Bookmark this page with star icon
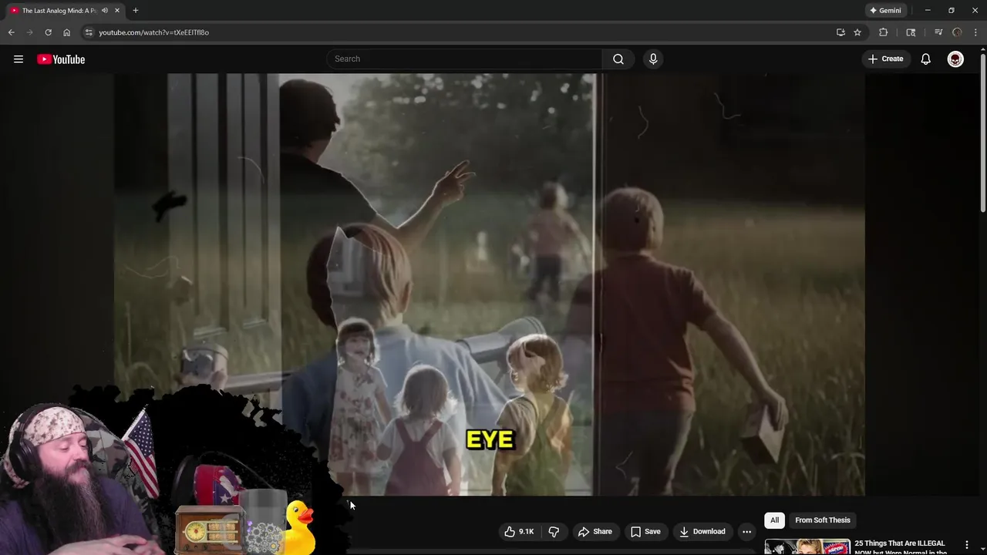Viewport: 987px width, 555px height. click(x=857, y=32)
